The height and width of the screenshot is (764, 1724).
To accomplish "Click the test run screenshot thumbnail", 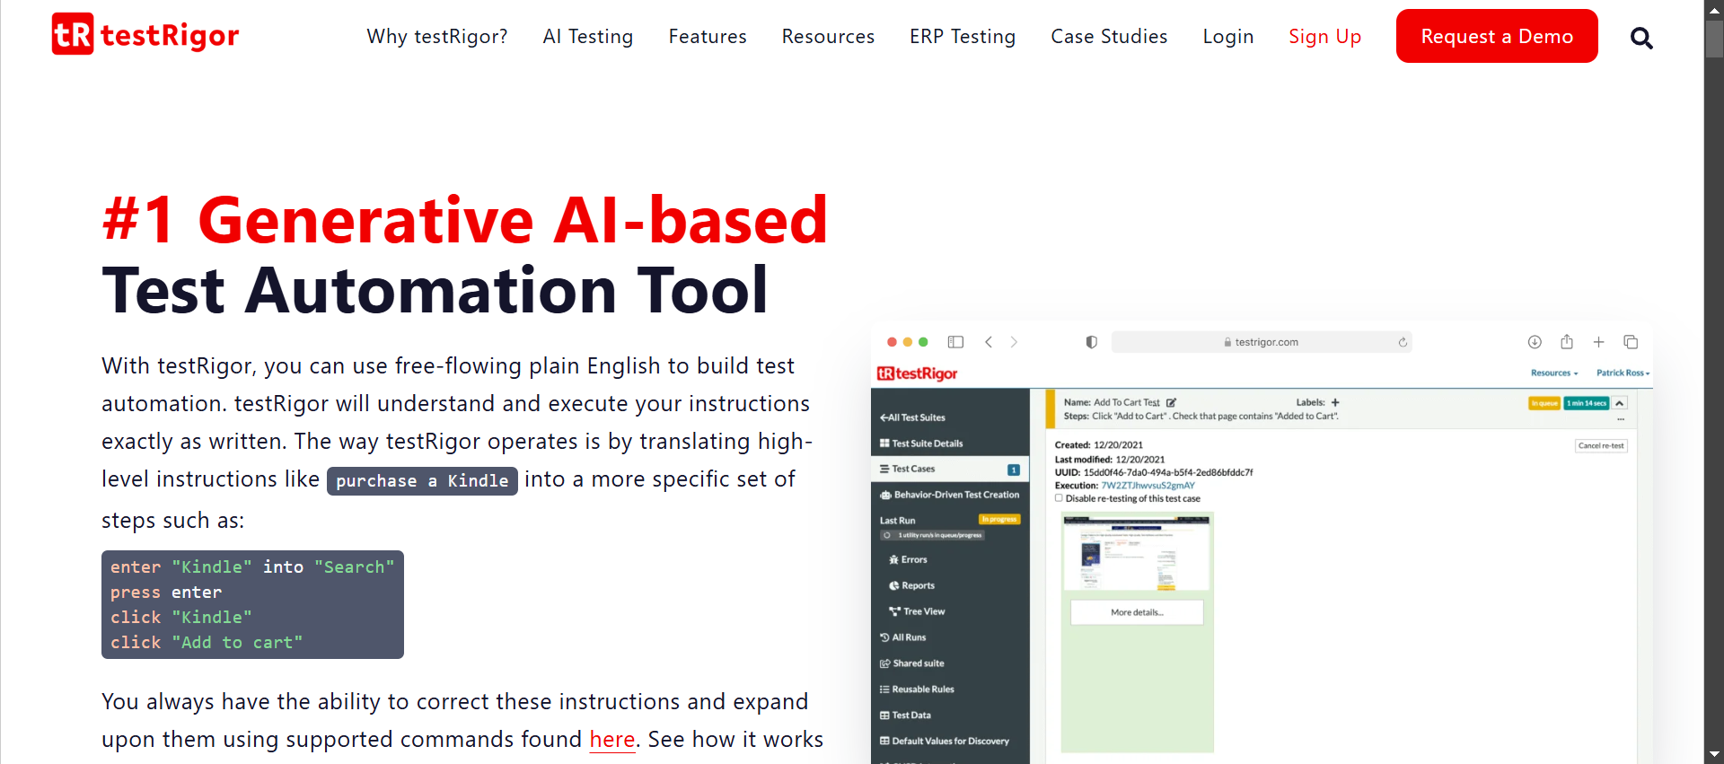I will coord(1137,554).
